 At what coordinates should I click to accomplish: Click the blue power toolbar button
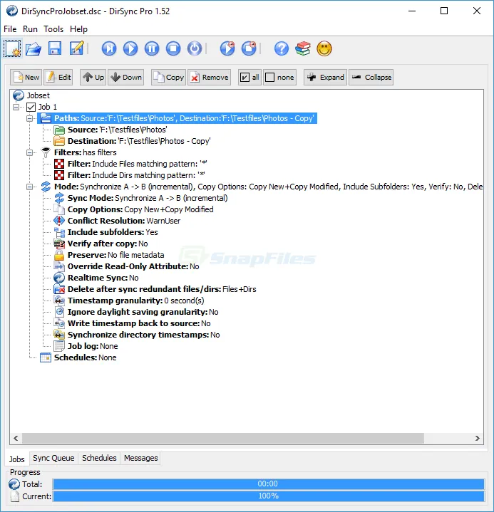pos(195,48)
